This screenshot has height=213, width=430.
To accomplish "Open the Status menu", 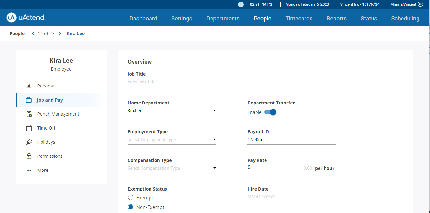I will 369,19.
